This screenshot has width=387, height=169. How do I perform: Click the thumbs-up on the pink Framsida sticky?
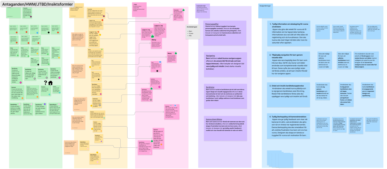[183, 10]
